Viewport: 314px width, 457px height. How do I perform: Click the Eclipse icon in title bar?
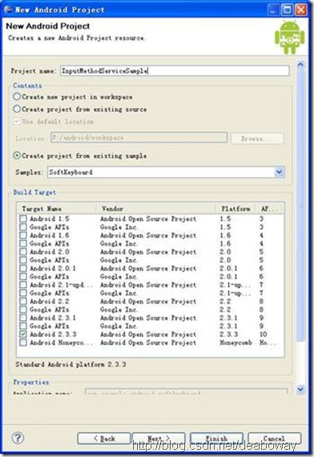tap(8, 10)
